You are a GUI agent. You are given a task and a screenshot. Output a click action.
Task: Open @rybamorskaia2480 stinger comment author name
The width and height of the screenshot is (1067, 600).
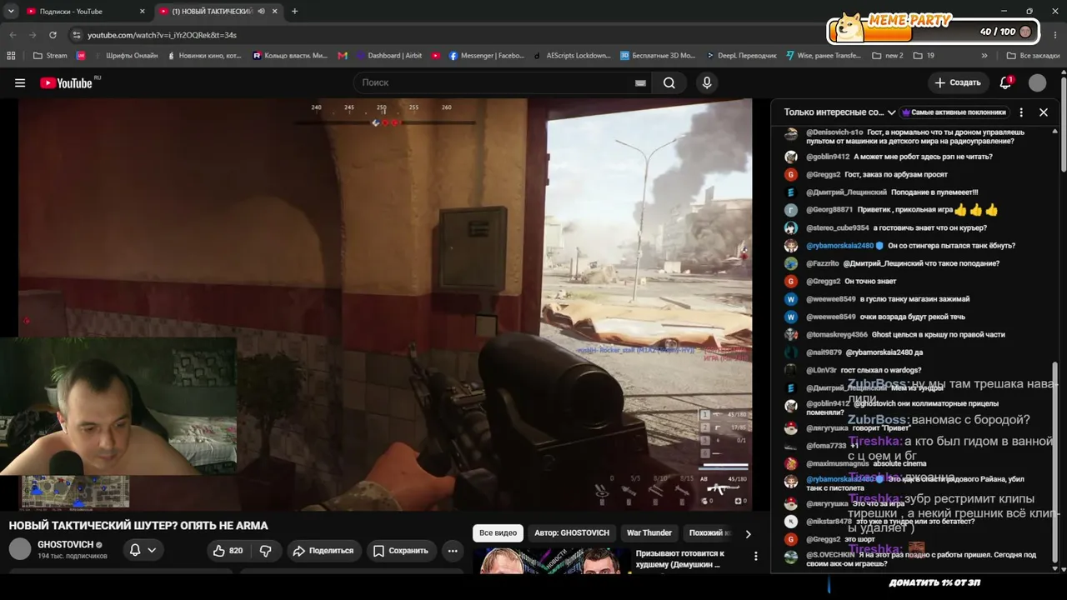[x=839, y=246]
